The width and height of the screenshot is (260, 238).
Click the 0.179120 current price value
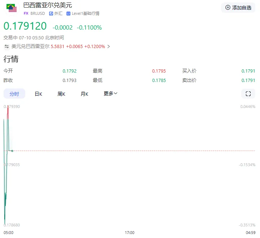[x=25, y=26]
